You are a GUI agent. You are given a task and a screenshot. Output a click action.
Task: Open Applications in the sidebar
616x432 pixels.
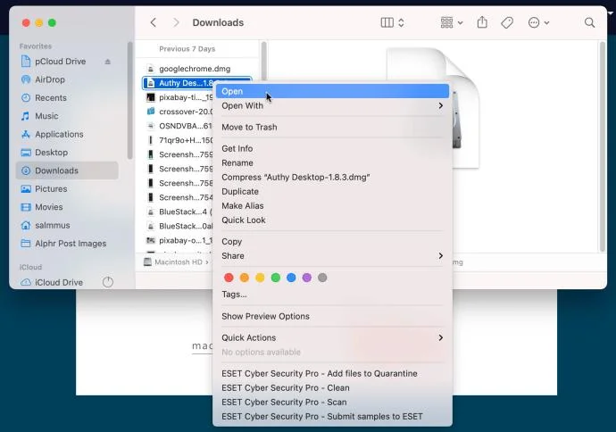point(59,134)
